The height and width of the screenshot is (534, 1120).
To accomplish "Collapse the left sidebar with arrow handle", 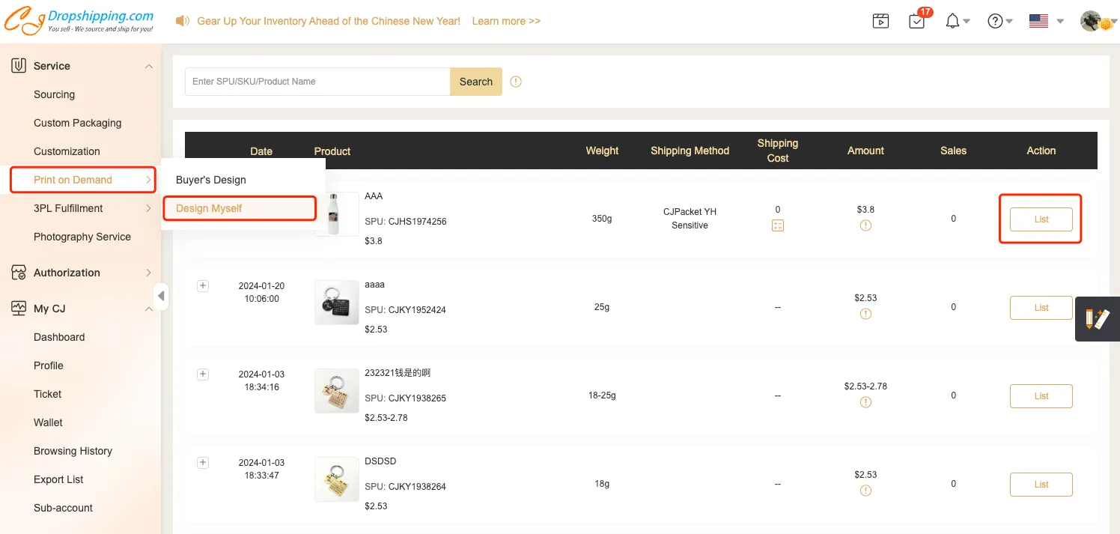I will coord(161,296).
